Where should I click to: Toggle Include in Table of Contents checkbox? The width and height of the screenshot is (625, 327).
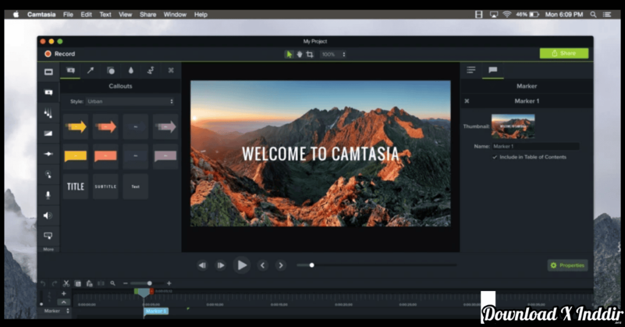(x=494, y=157)
